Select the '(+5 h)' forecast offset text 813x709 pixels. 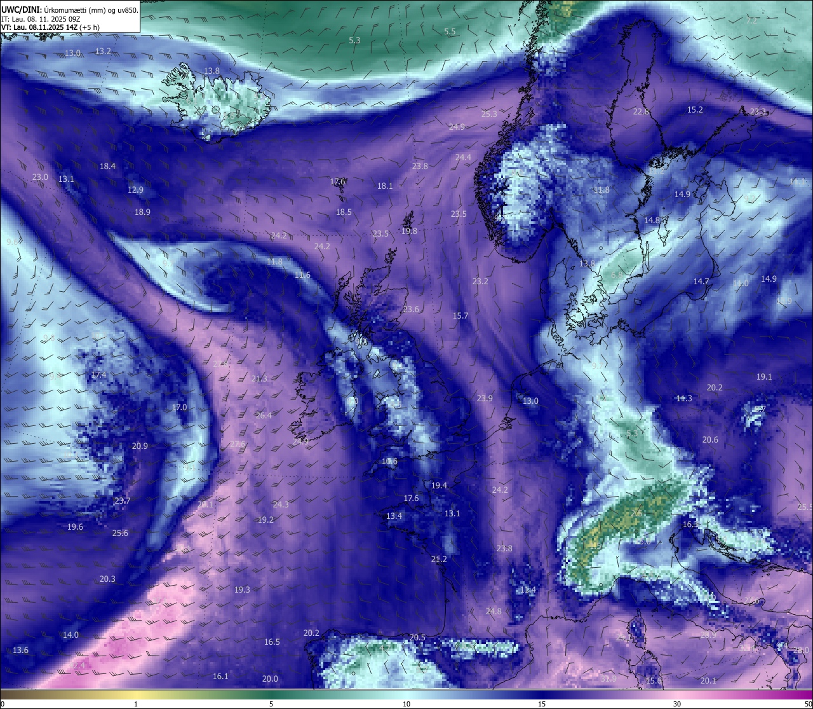click(88, 27)
